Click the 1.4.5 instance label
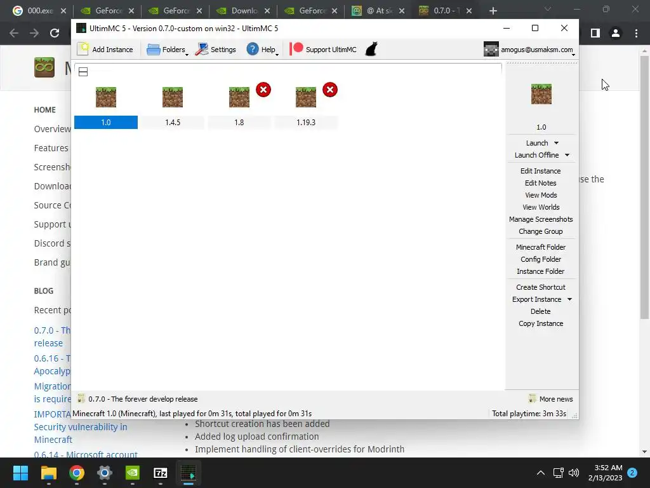 click(173, 123)
